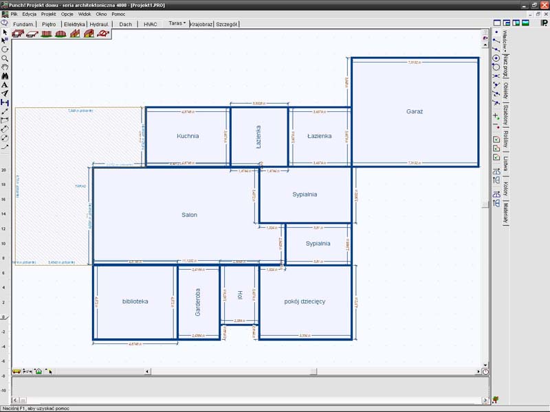Click the green house icon at bottom left
This screenshot has height=412, width=550.
pos(38,371)
